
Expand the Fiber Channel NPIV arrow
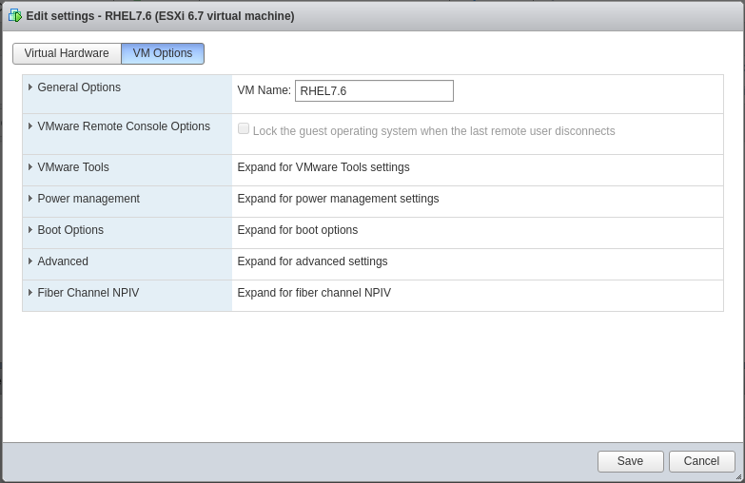30,293
